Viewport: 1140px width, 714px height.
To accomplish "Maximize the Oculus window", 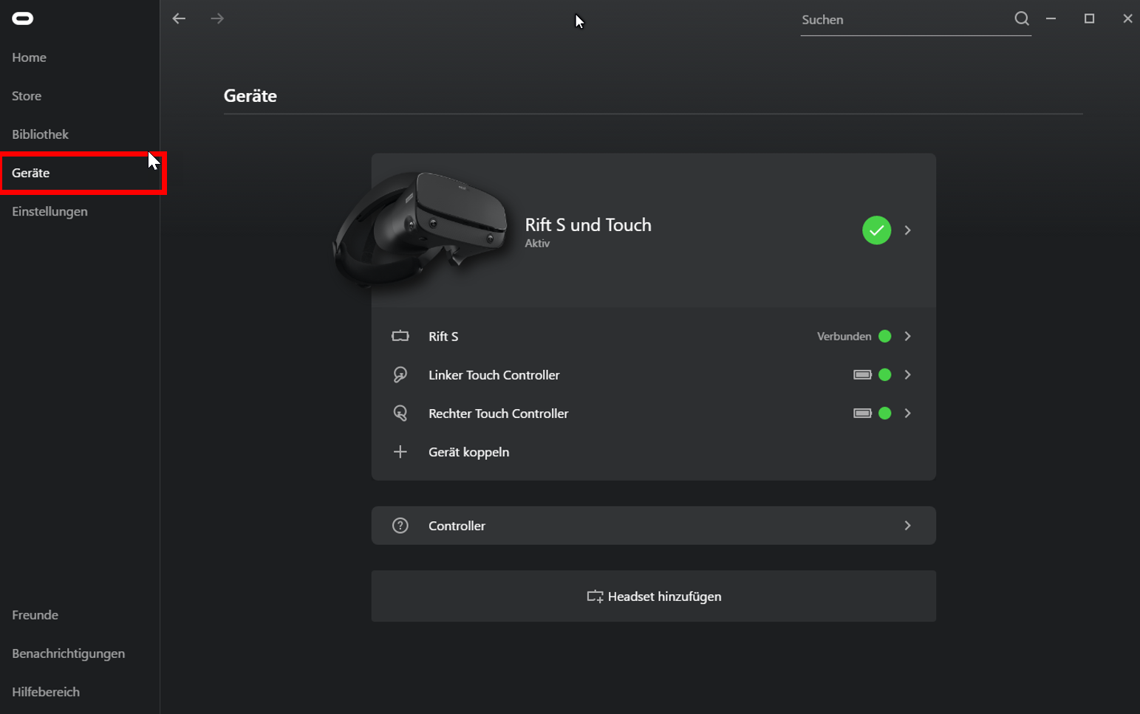I will 1089,18.
